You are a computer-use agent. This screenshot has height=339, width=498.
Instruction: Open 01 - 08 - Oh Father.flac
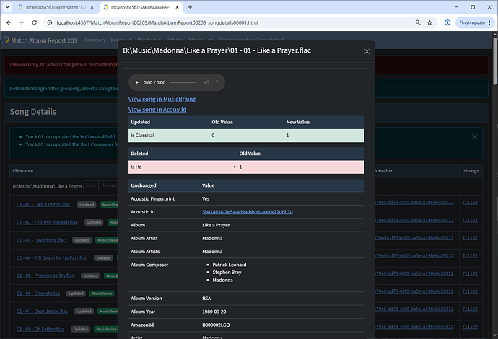click(x=40, y=329)
